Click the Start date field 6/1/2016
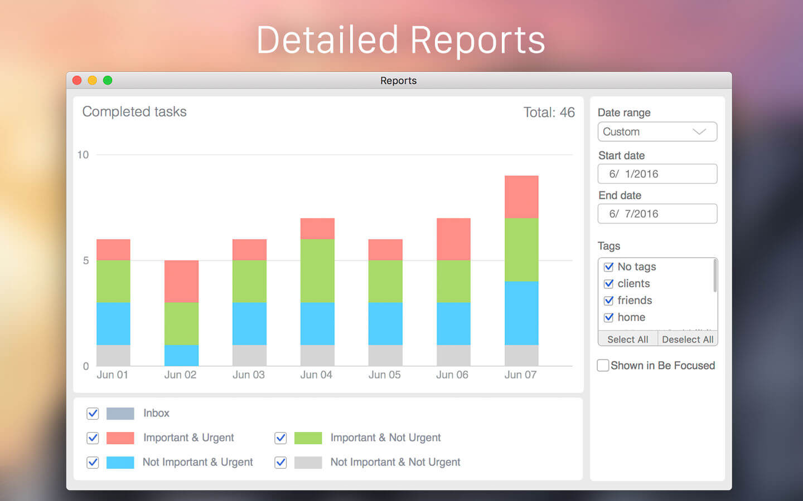This screenshot has height=501, width=803. pos(657,174)
